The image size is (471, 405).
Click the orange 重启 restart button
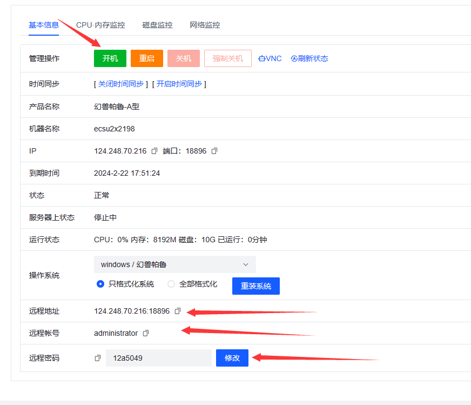tap(146, 58)
